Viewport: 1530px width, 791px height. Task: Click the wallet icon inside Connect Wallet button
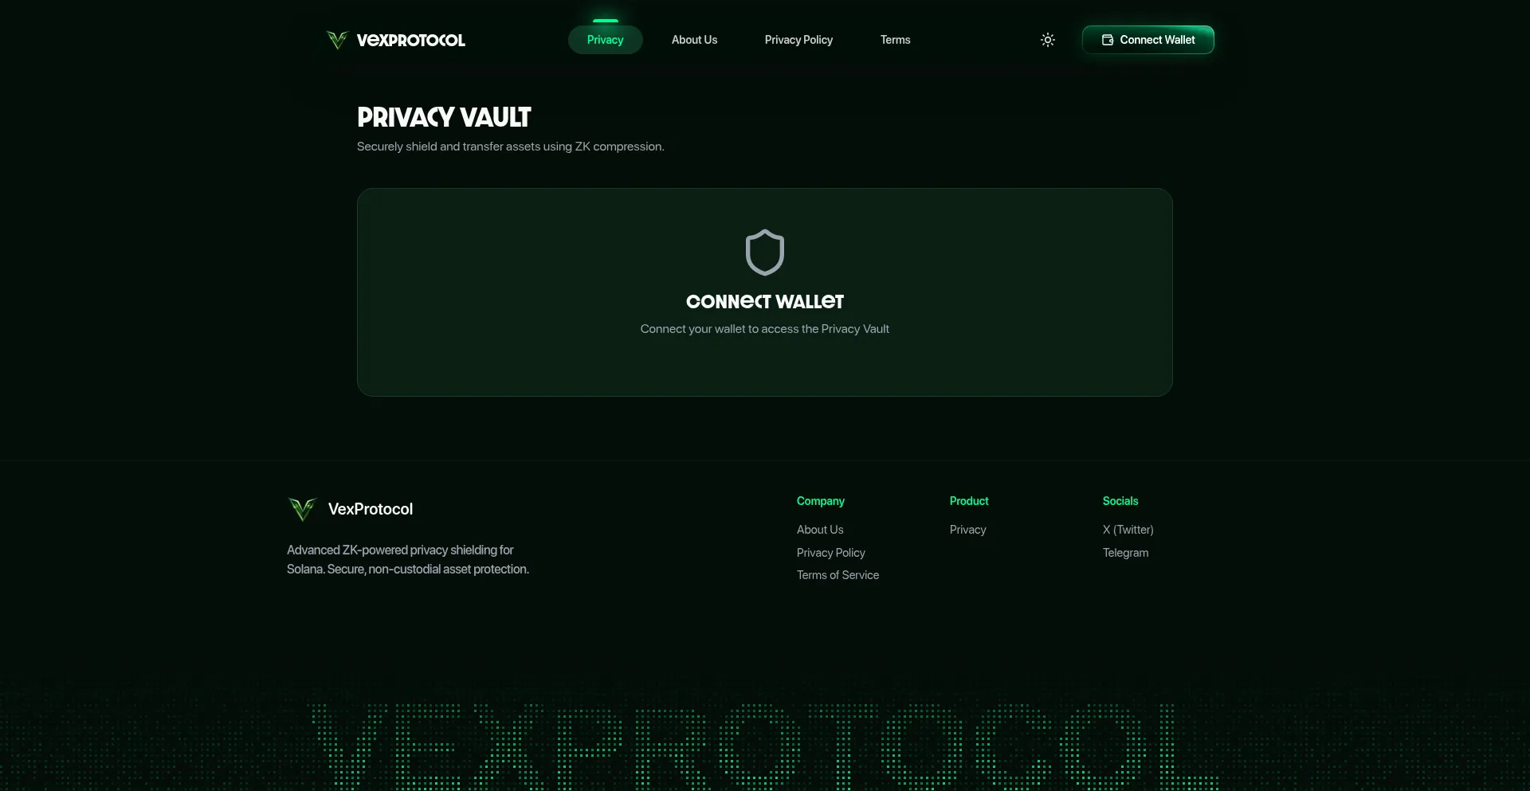click(x=1108, y=39)
